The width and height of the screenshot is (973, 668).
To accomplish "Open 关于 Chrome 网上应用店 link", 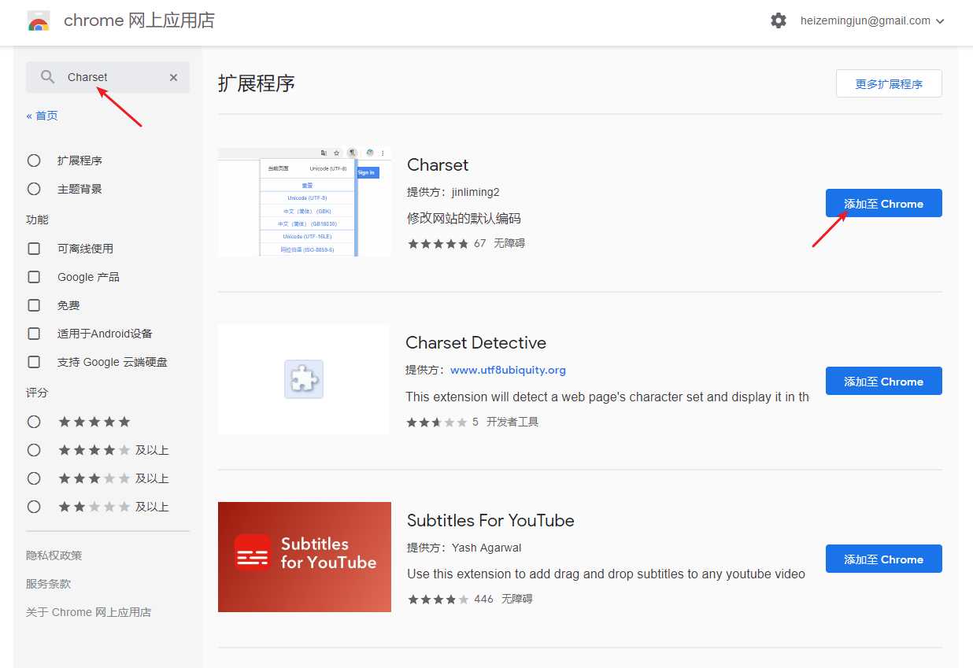I will coord(88,612).
